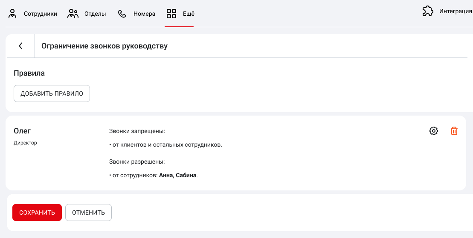Click the person icon beside Сотрудники
The image size is (473, 238).
coord(13,14)
